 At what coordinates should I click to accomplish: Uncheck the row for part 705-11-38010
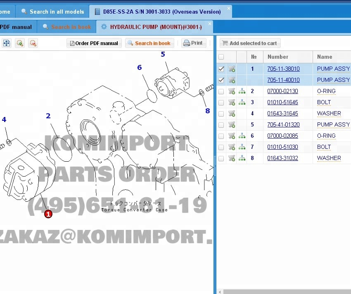pos(221,69)
